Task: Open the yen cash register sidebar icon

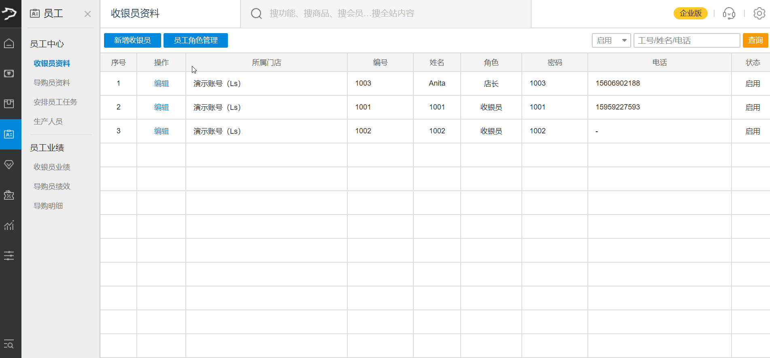Action: pos(9,74)
